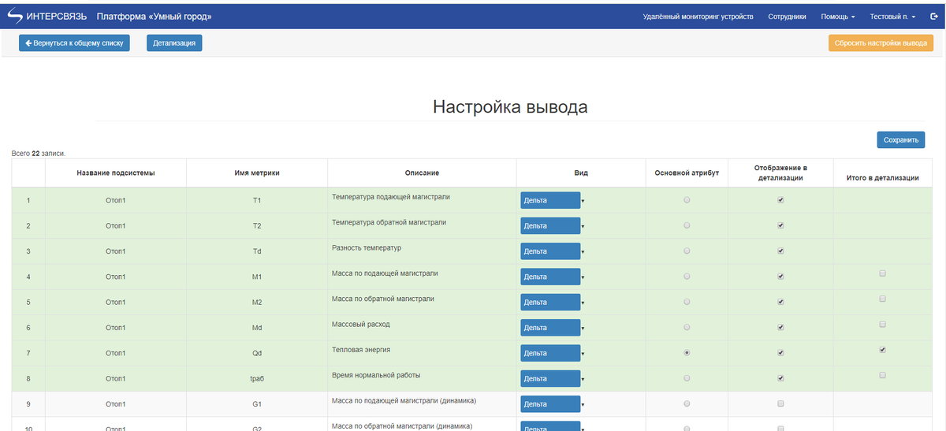
Task: Expand the Помощь dropdown menu
Action: click(838, 17)
